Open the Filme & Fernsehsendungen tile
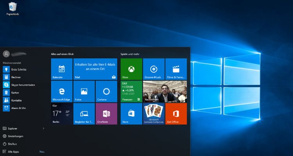Screen dimensions: 293x156 tap(176, 69)
